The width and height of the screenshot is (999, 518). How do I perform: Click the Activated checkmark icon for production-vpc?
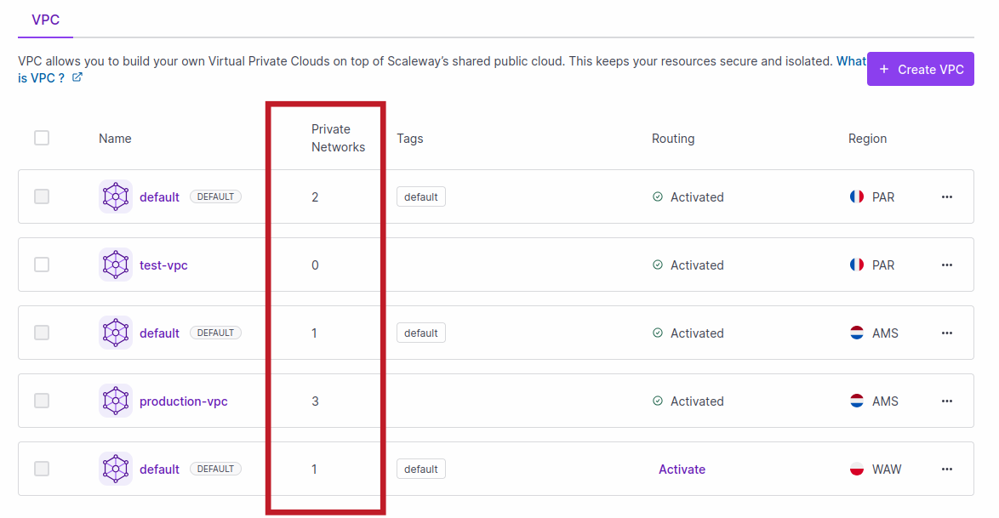click(658, 401)
